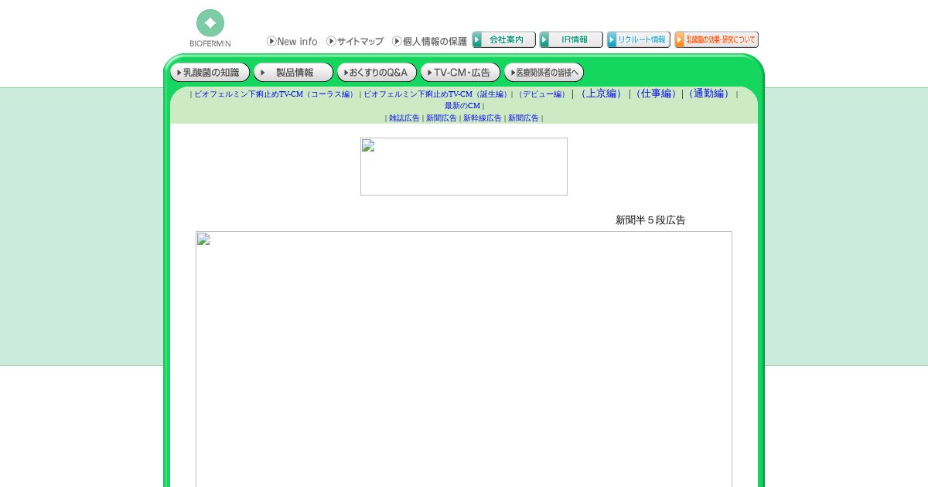Viewport: 928px width, 487px height.
Task: Open the （上京編） link
Action: (601, 94)
